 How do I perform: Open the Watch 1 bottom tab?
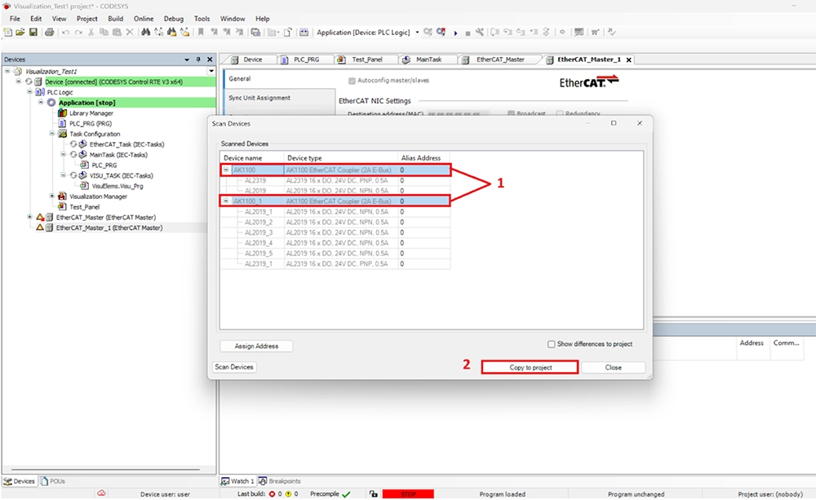click(237, 481)
